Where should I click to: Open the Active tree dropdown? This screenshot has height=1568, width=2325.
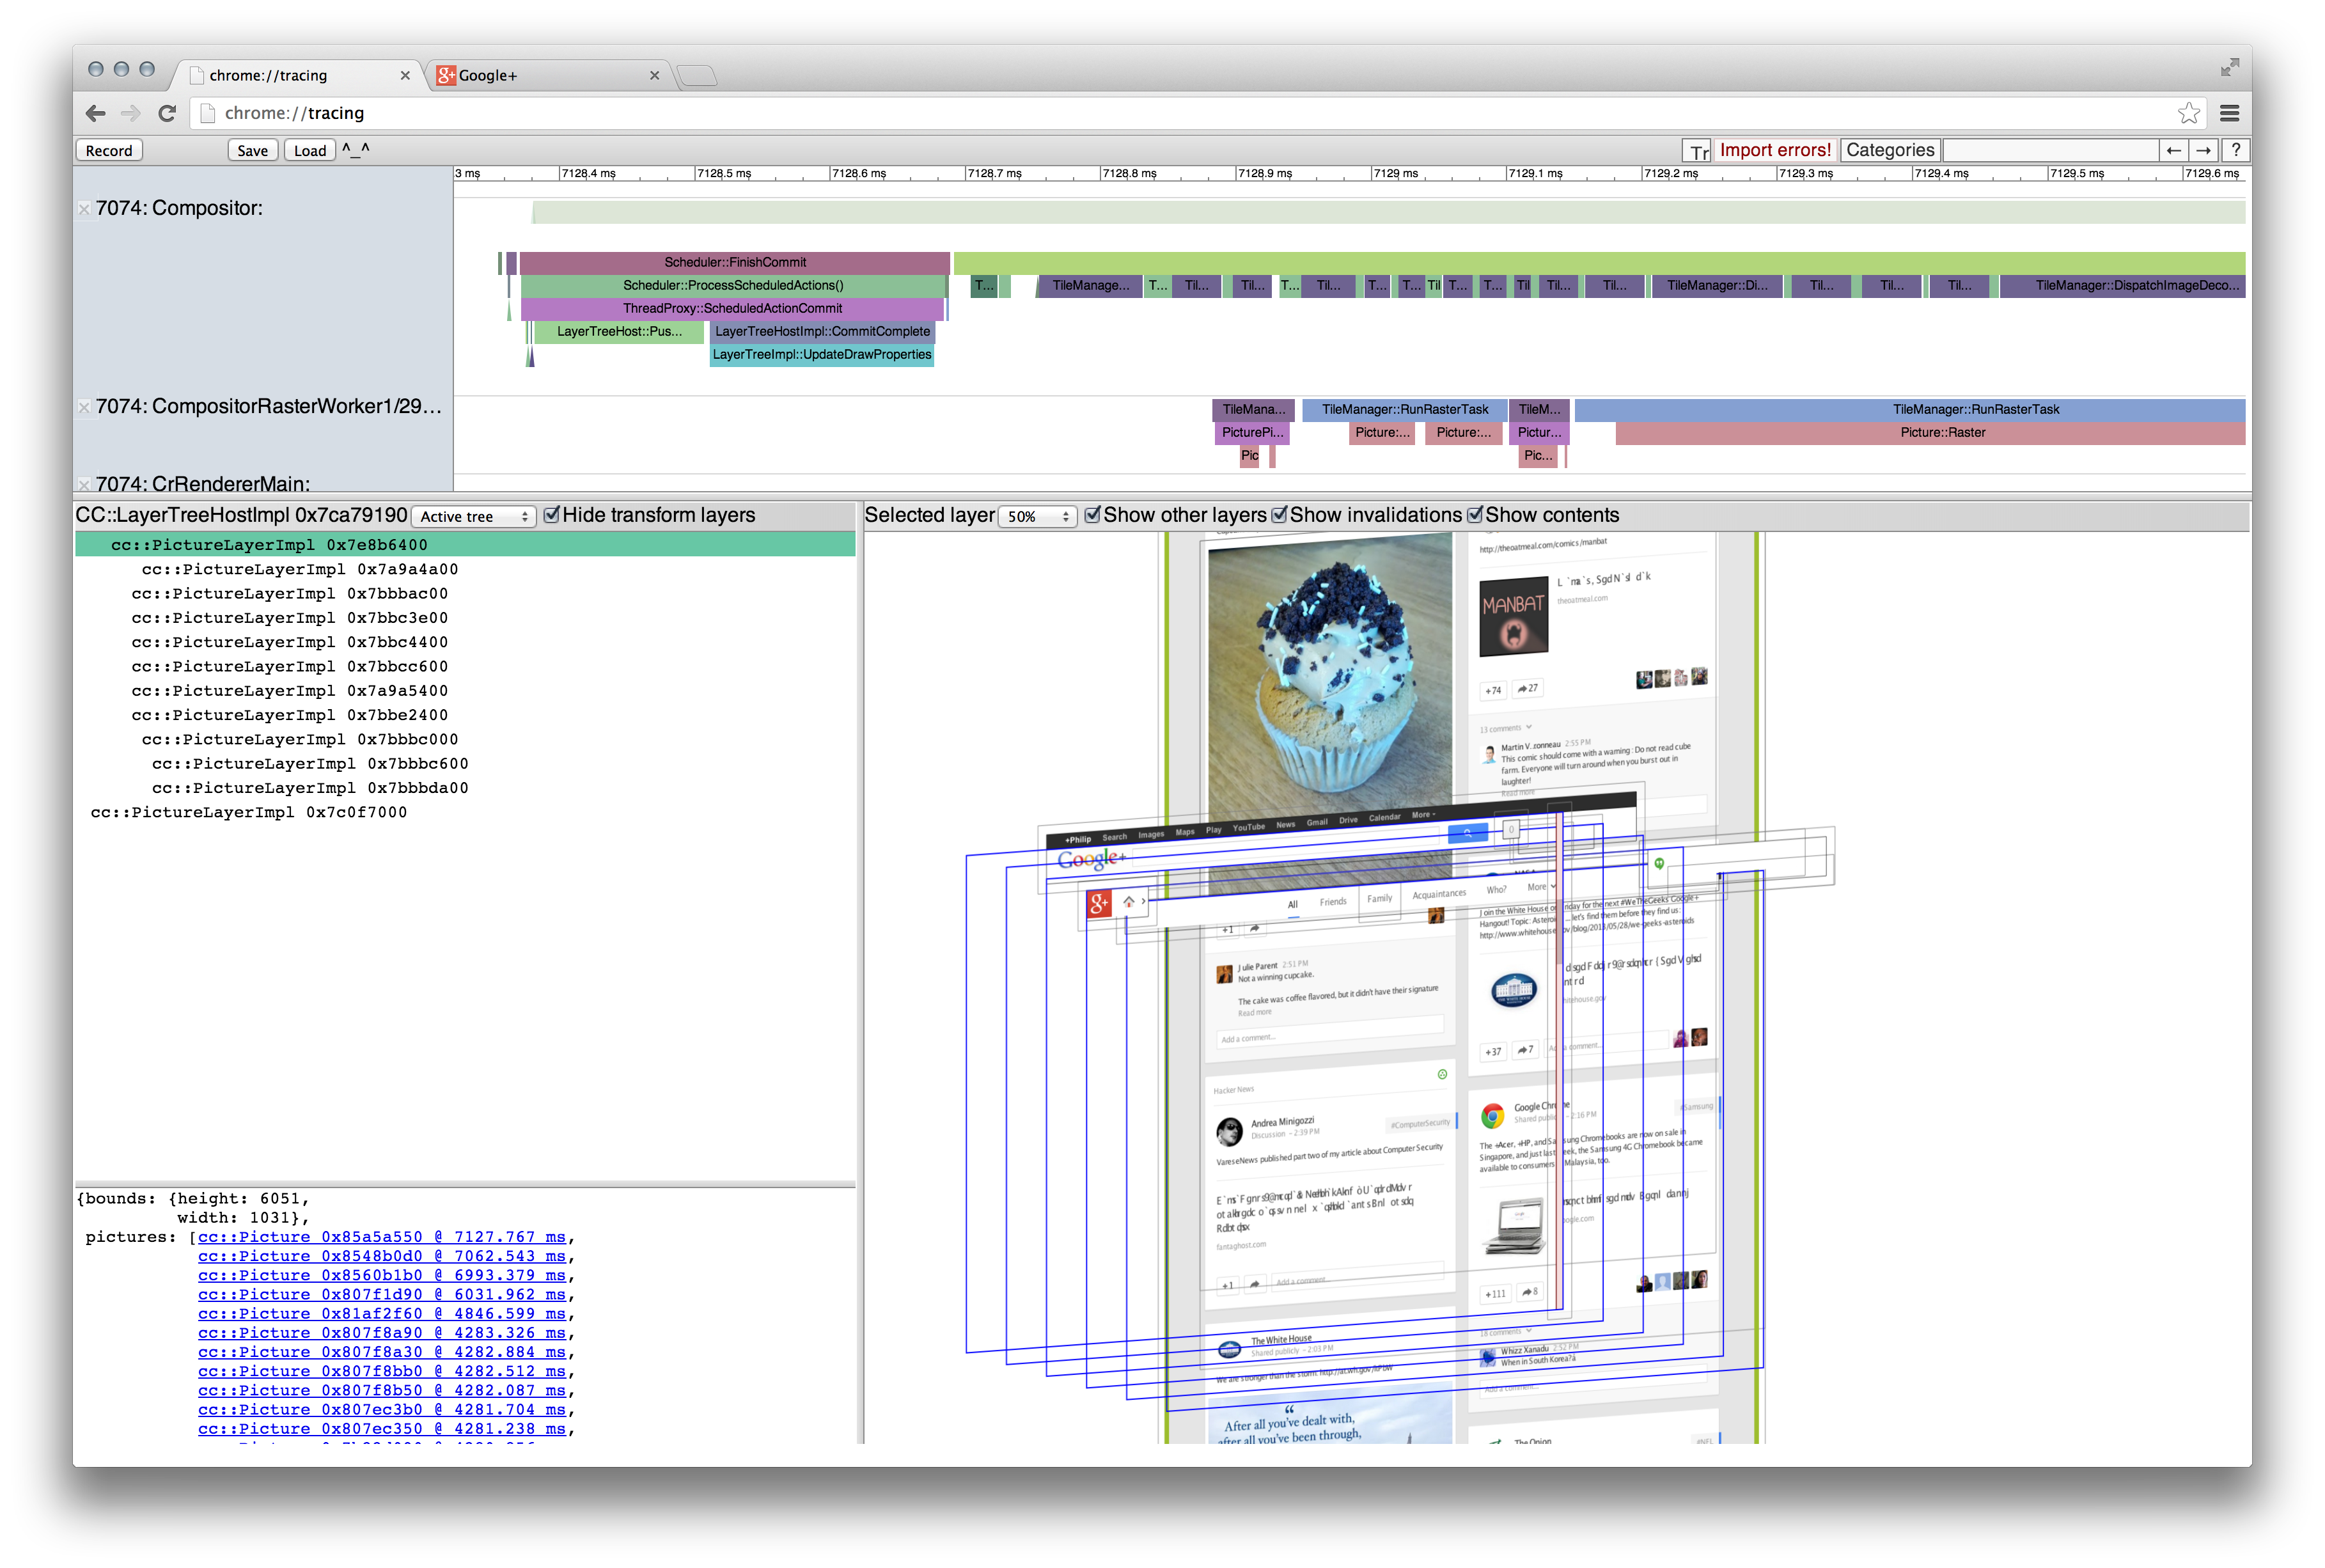click(x=473, y=516)
